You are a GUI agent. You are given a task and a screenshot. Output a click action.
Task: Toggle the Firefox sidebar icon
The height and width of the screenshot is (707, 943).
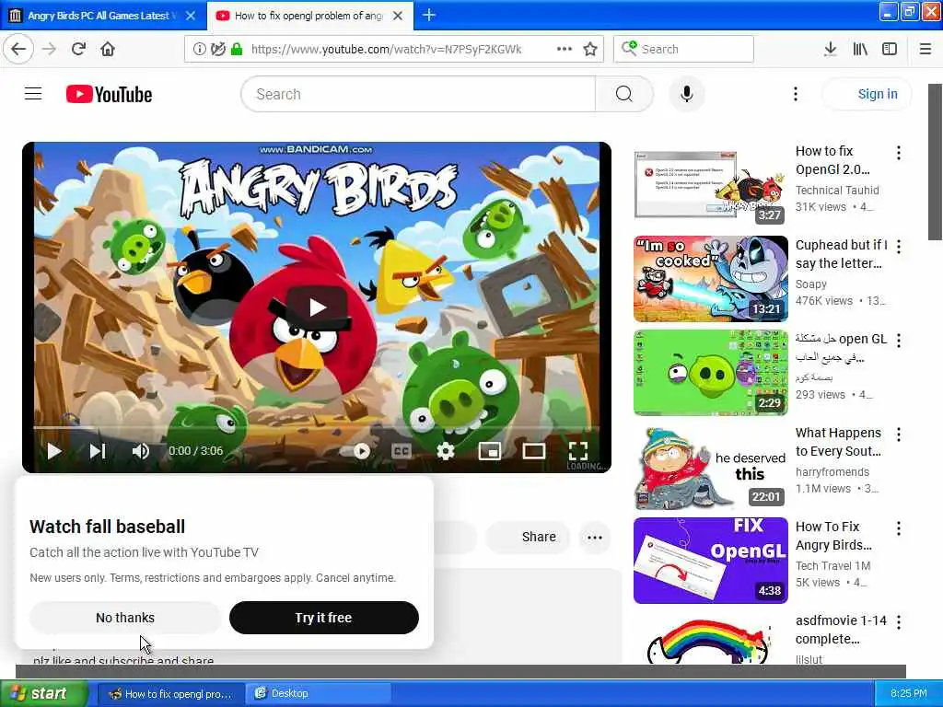[890, 50]
